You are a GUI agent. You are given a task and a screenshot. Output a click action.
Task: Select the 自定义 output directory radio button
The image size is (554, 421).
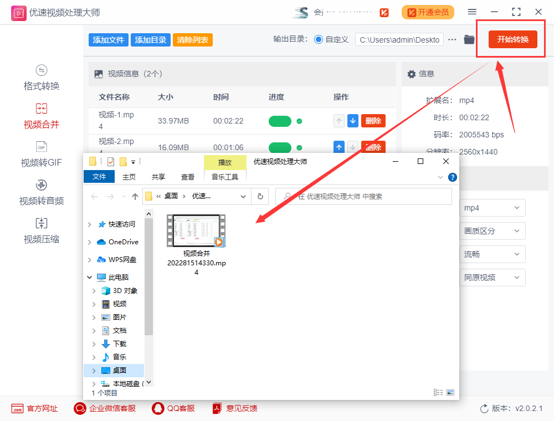pyautogui.click(x=319, y=39)
